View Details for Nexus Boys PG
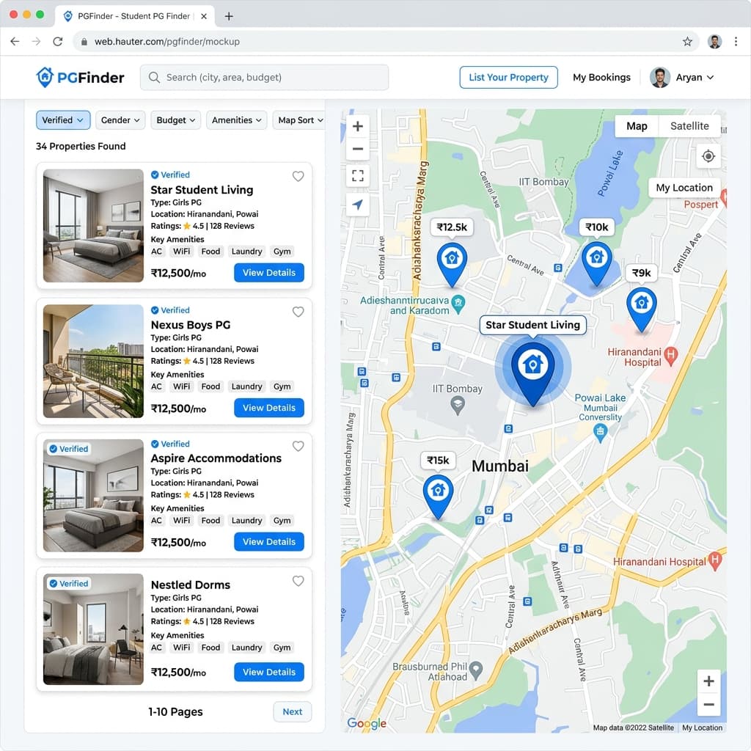751x751 pixels. tap(268, 408)
